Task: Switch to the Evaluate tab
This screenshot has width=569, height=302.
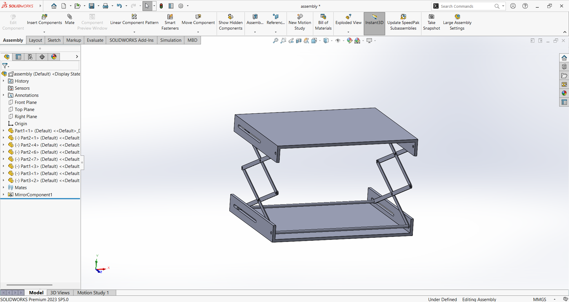Action: click(95, 40)
